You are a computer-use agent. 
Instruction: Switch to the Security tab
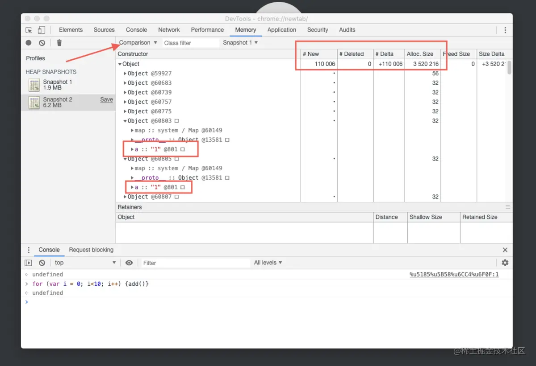[x=318, y=30]
